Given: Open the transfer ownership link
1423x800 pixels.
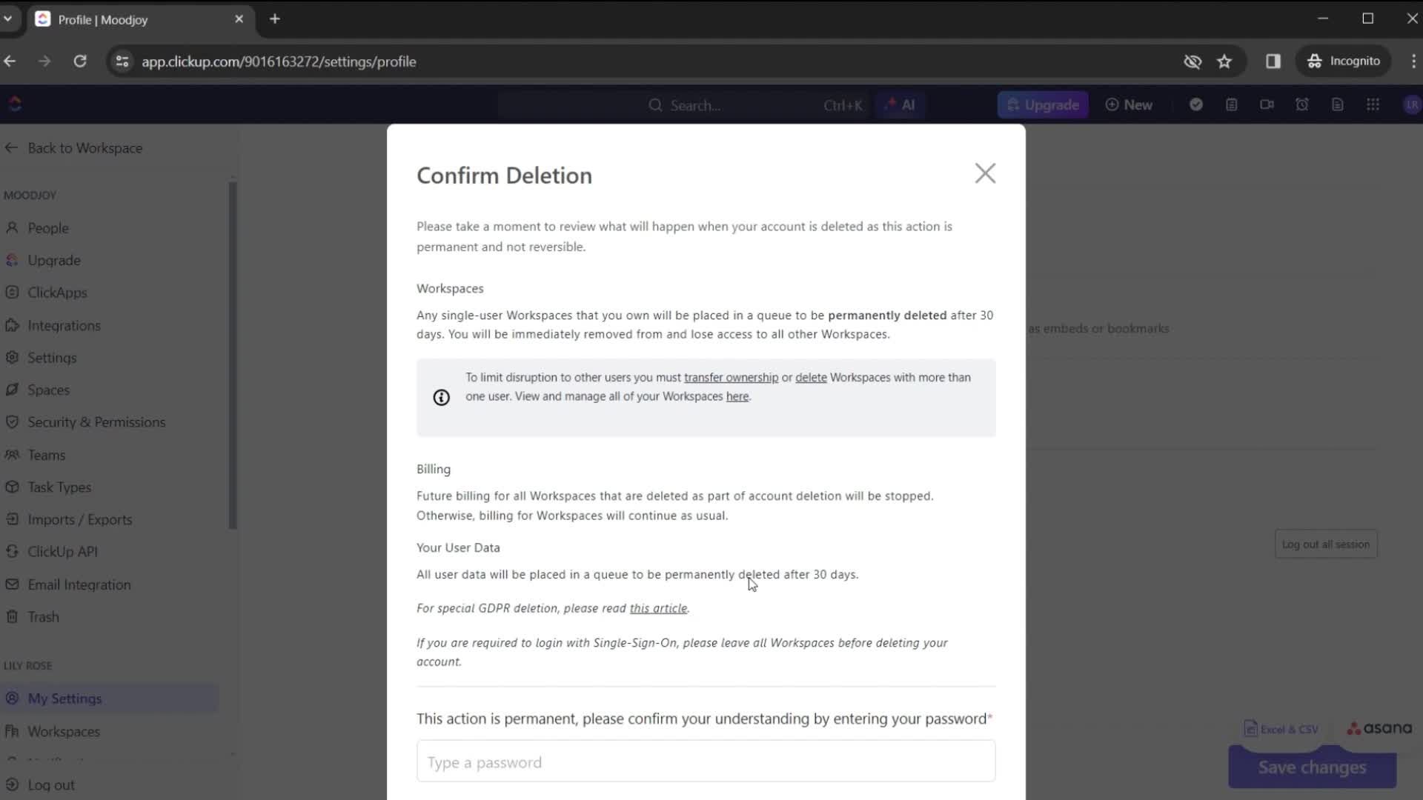Looking at the screenshot, I should [x=731, y=378].
